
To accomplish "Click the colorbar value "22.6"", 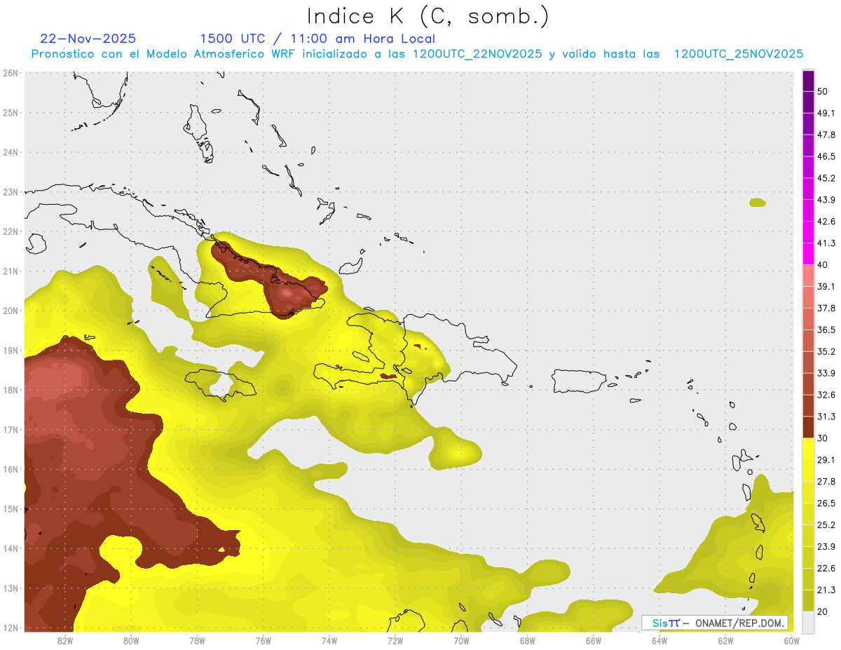I will tap(826, 569).
